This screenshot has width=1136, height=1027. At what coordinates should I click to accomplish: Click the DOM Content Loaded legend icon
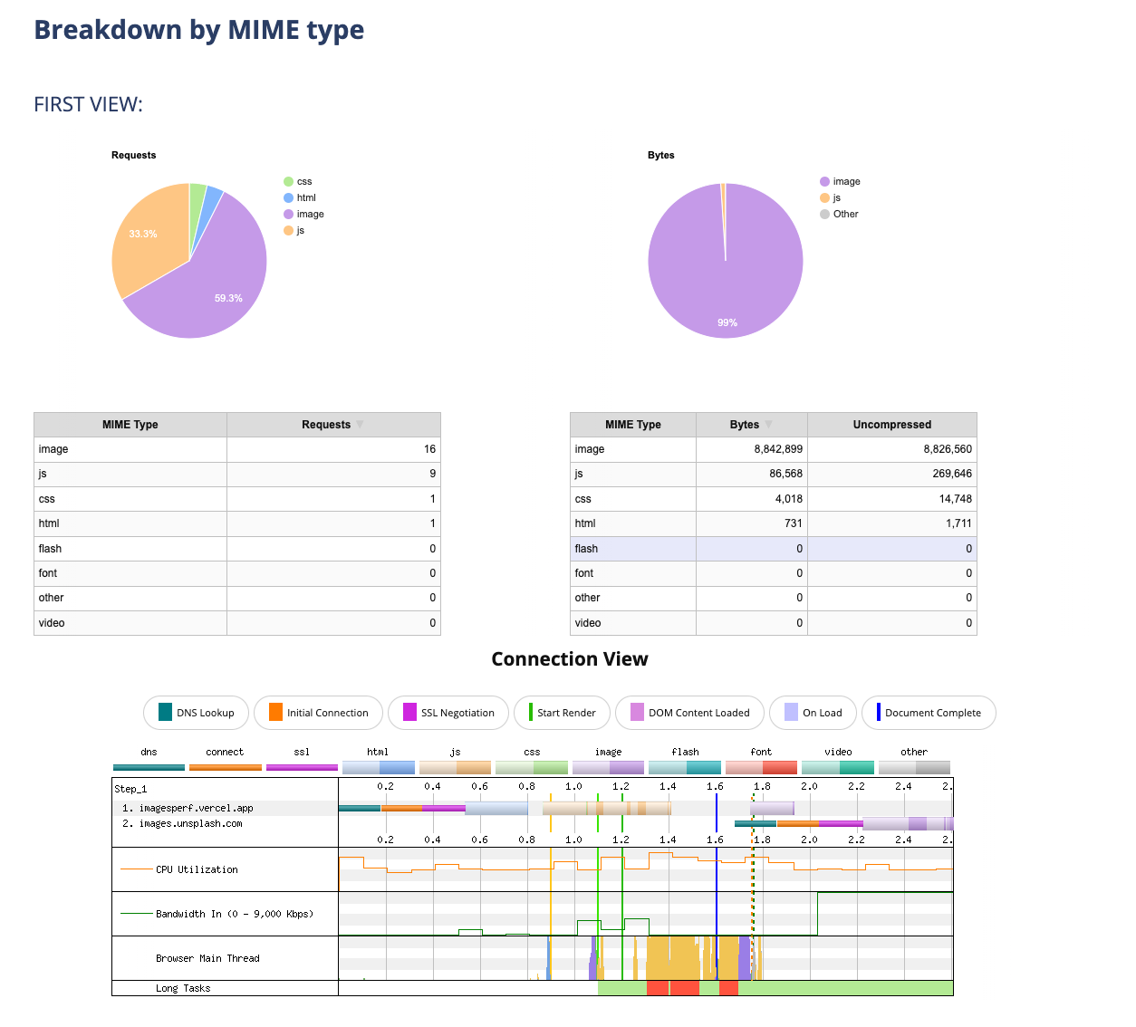click(x=637, y=713)
